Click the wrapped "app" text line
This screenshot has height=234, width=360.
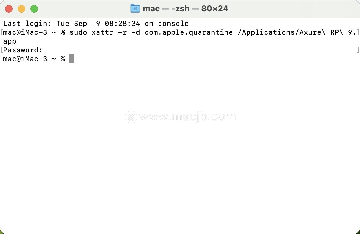[x=10, y=42]
